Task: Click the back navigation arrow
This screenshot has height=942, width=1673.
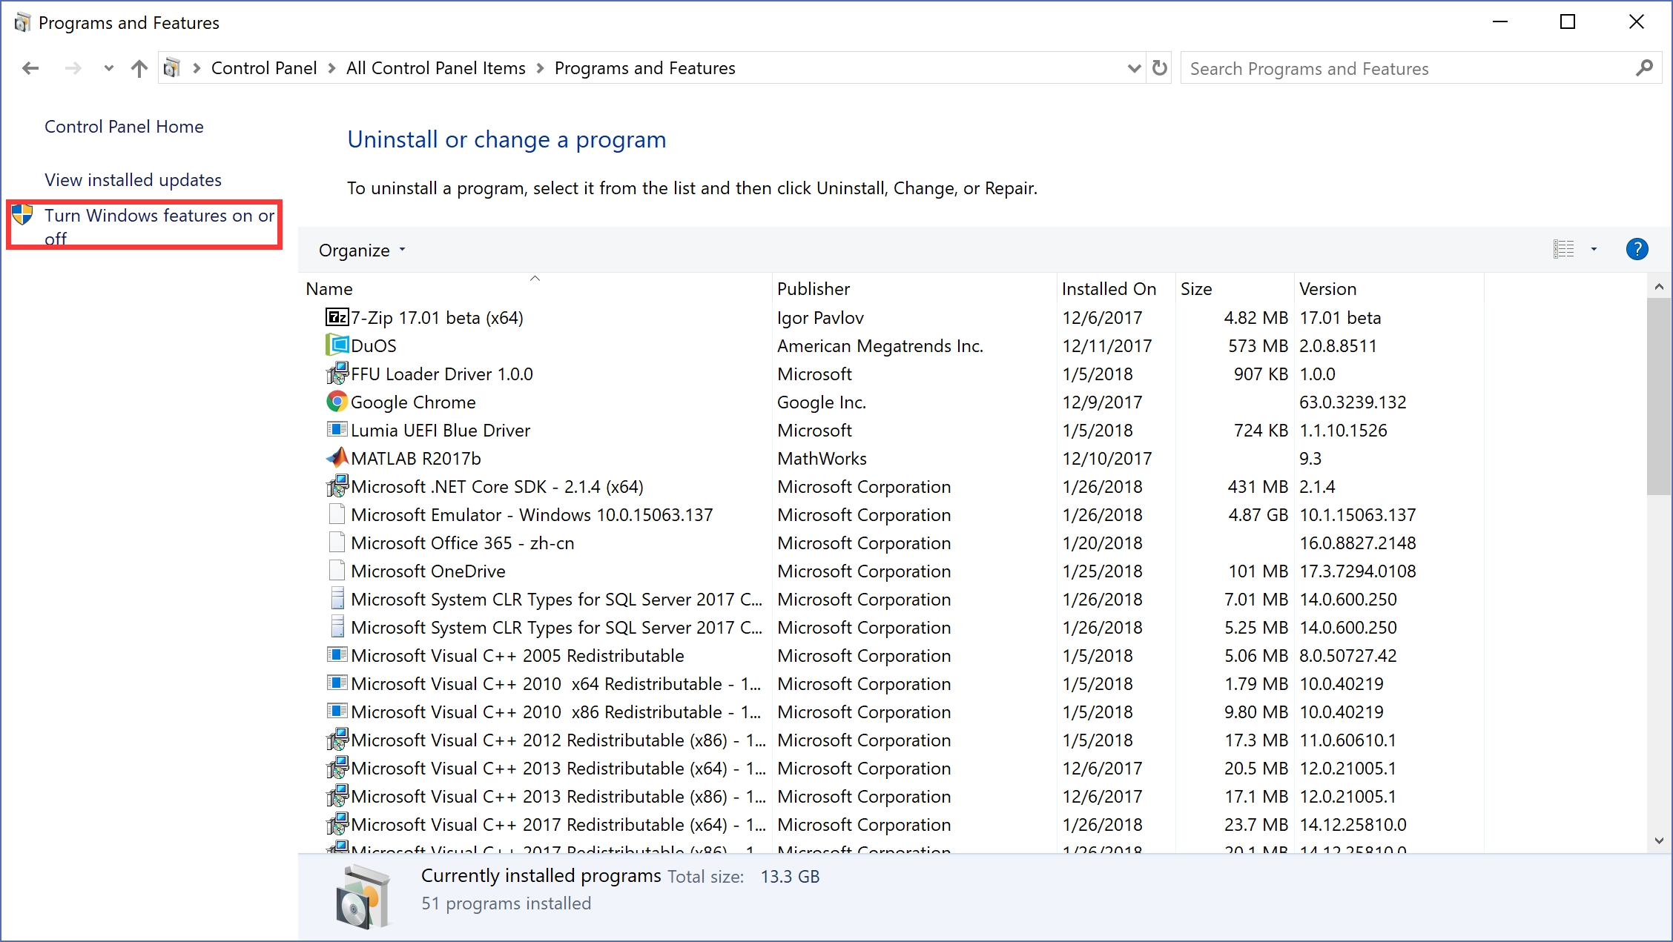Action: (x=30, y=68)
